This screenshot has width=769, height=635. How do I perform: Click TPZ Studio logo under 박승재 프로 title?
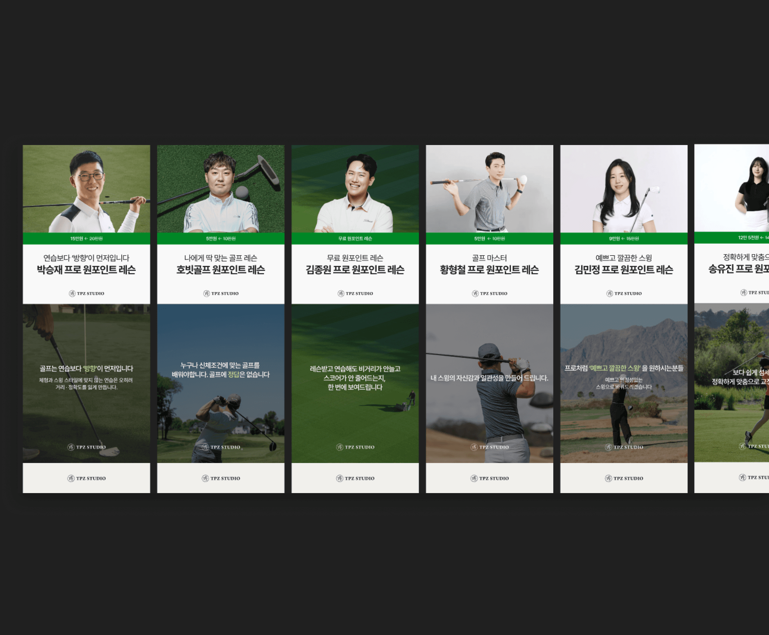click(x=86, y=294)
